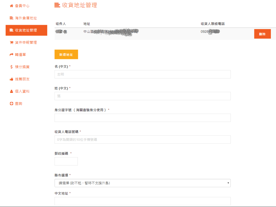Click the 身分證字號 input field
The height and width of the screenshot is (207, 276).
(x=142, y=118)
